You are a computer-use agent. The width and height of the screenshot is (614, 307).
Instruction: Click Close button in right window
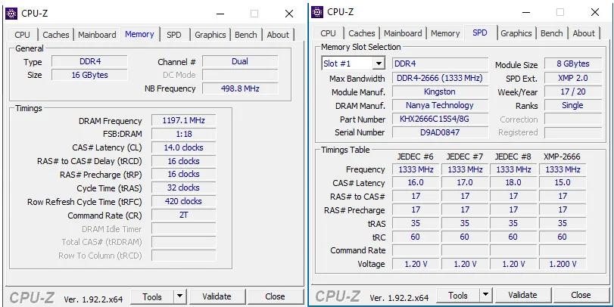pyautogui.click(x=581, y=295)
